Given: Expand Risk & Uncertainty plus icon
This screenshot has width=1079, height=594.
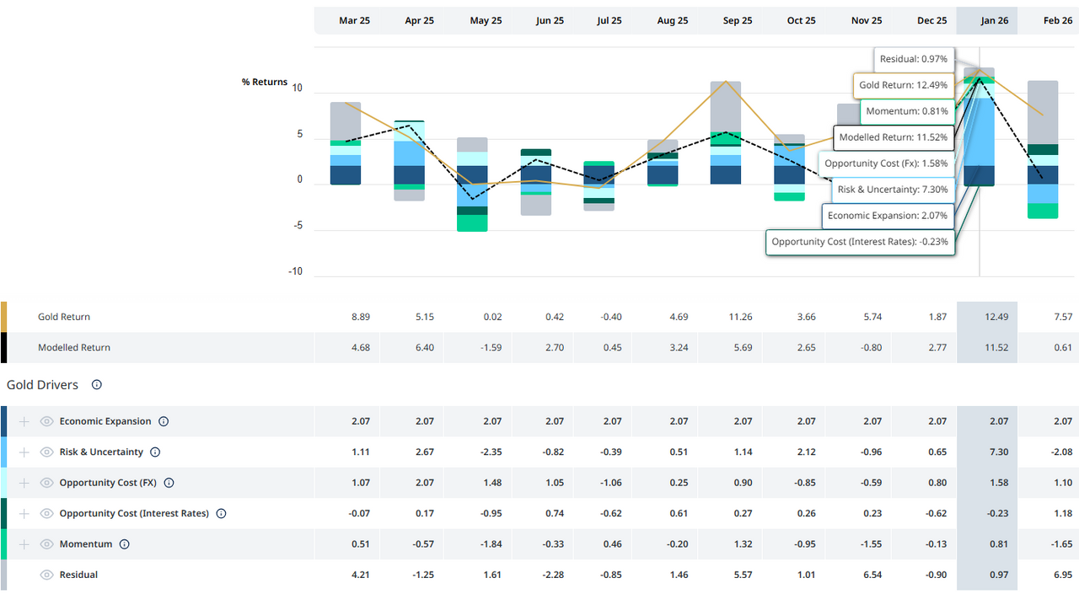Looking at the screenshot, I should pos(24,452).
